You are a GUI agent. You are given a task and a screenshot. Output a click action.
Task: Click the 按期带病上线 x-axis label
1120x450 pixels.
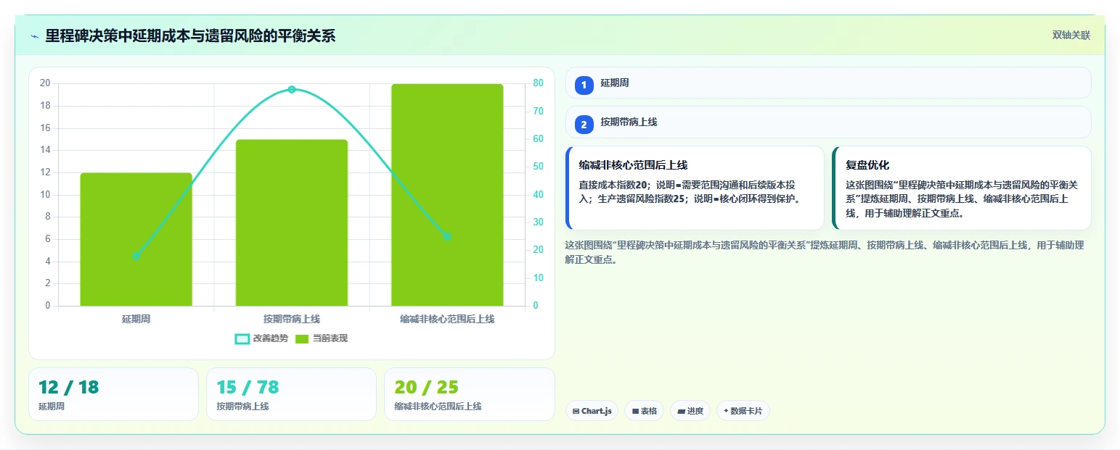point(292,319)
